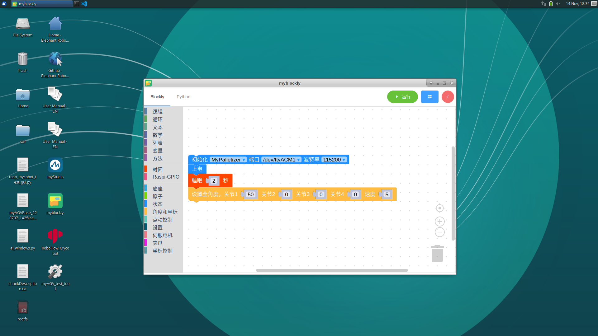The width and height of the screenshot is (598, 336).
Task: Center the workspace with the crosshair icon
Action: tap(440, 208)
